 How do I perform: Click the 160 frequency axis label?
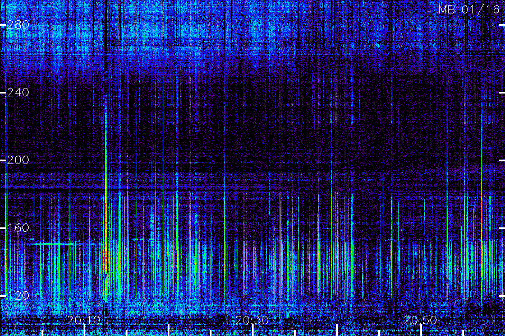tap(18, 228)
